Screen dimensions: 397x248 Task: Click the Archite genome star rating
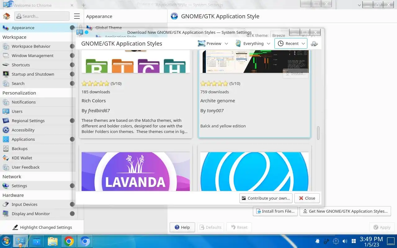[x=214, y=83]
